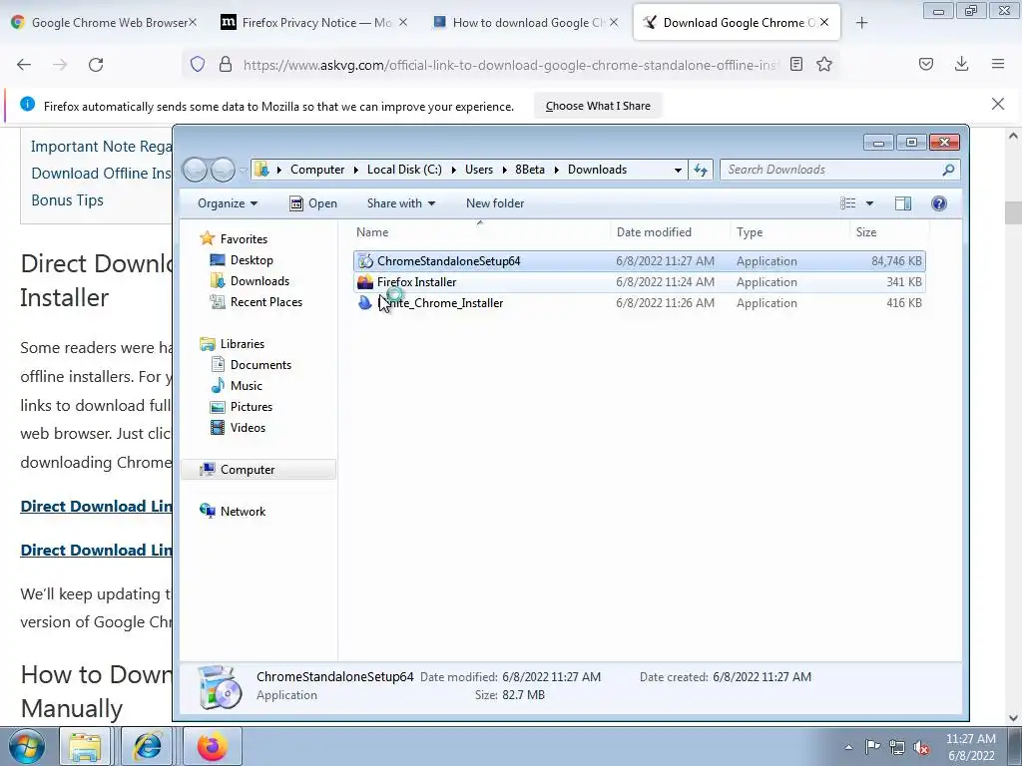
Task: Open the Windows Start menu orb
Action: (27, 746)
